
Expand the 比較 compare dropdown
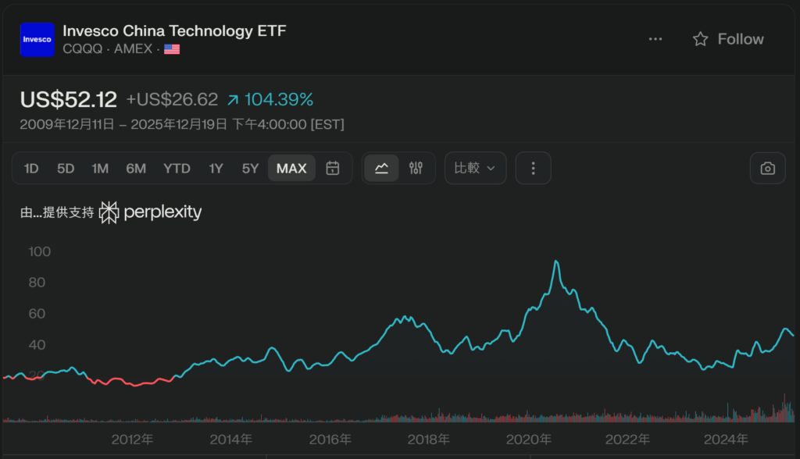tap(475, 168)
